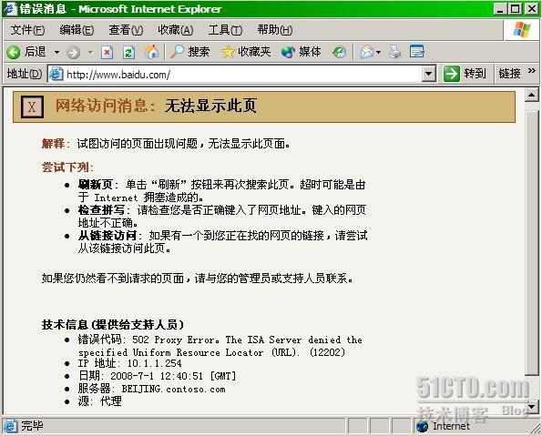
Task: Open Search with the magnifier icon
Action: [x=177, y=52]
